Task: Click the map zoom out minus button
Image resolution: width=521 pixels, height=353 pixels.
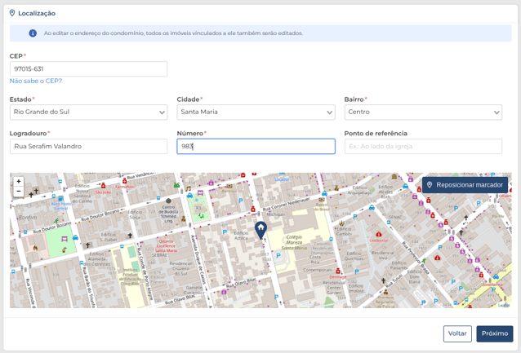Action: click(19, 192)
